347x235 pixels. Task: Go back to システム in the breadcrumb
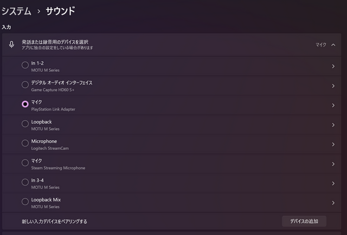(x=16, y=11)
